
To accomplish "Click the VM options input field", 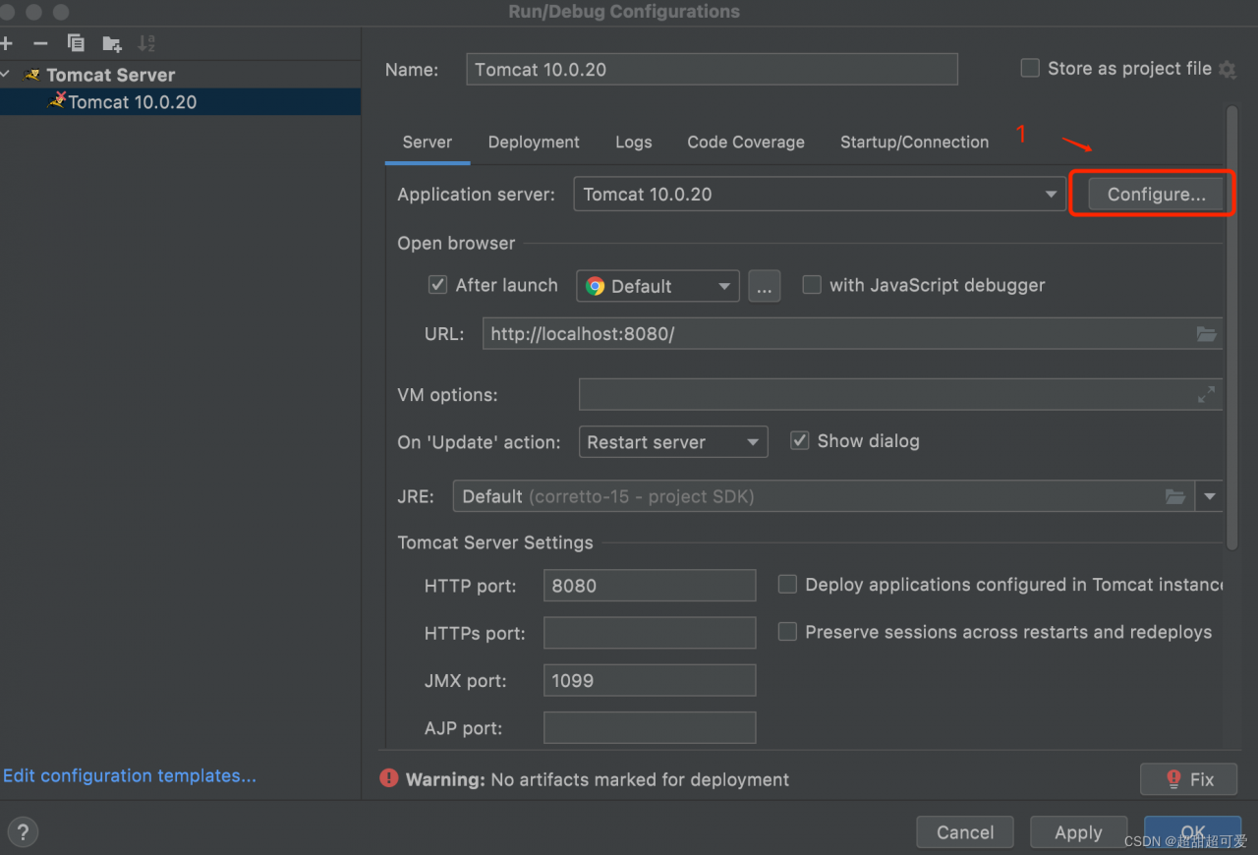I will coord(900,395).
